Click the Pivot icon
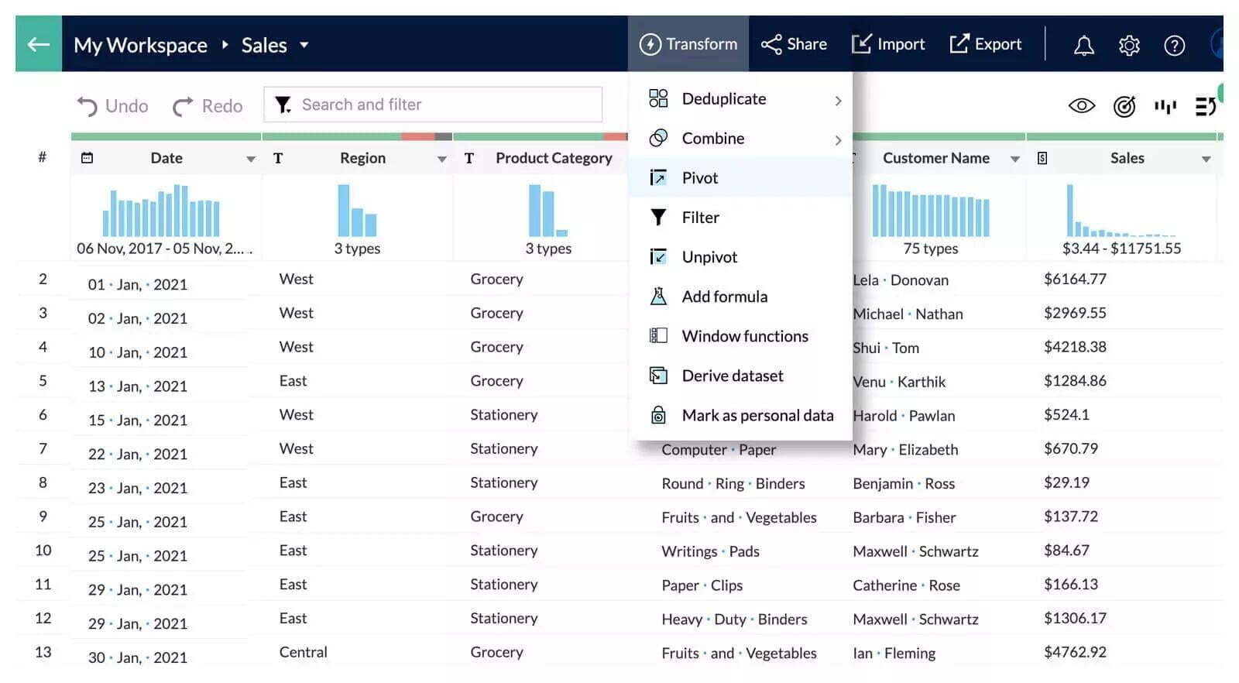 point(658,177)
